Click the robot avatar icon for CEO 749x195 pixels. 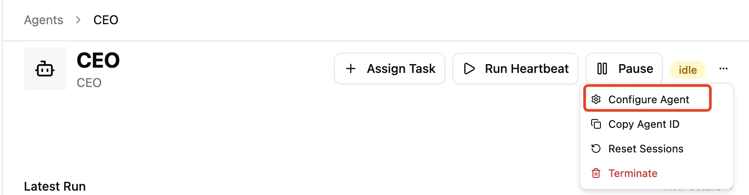click(x=45, y=69)
